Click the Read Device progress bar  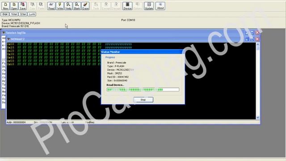[x=143, y=89]
